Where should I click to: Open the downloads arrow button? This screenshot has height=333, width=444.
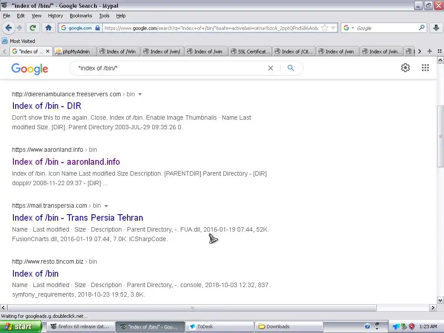[436, 28]
